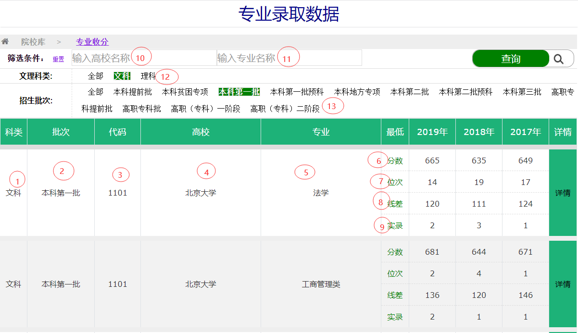Select 本科第二批 batch option

pos(410,92)
